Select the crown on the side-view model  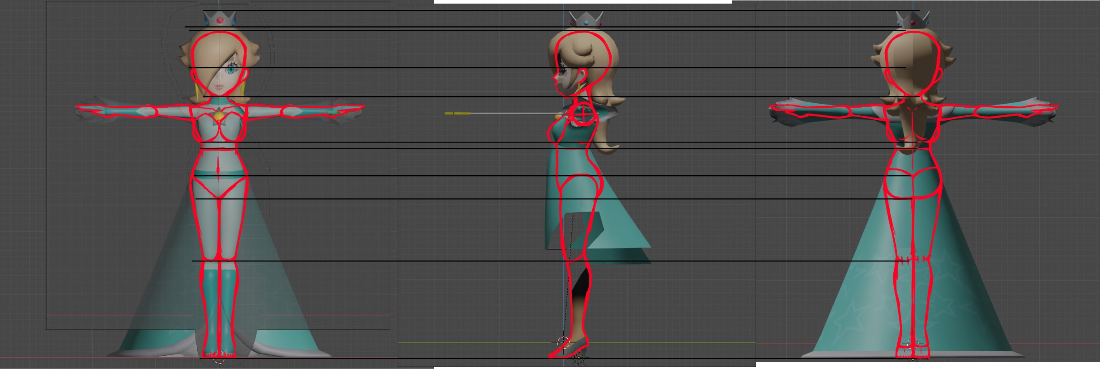click(586, 20)
